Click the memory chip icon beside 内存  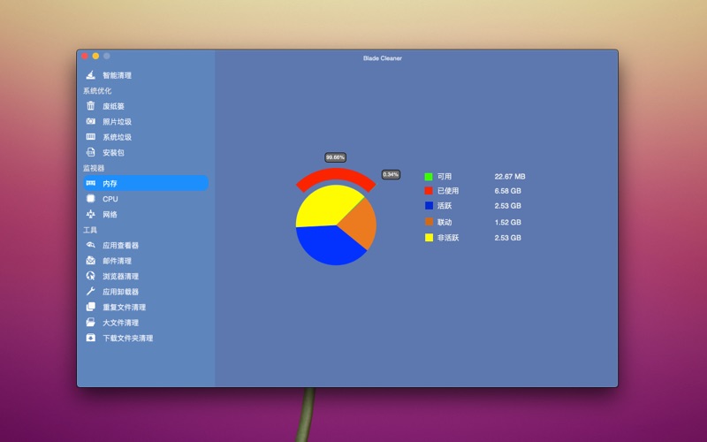91,183
